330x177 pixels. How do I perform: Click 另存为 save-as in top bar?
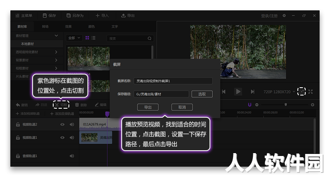(75, 16)
